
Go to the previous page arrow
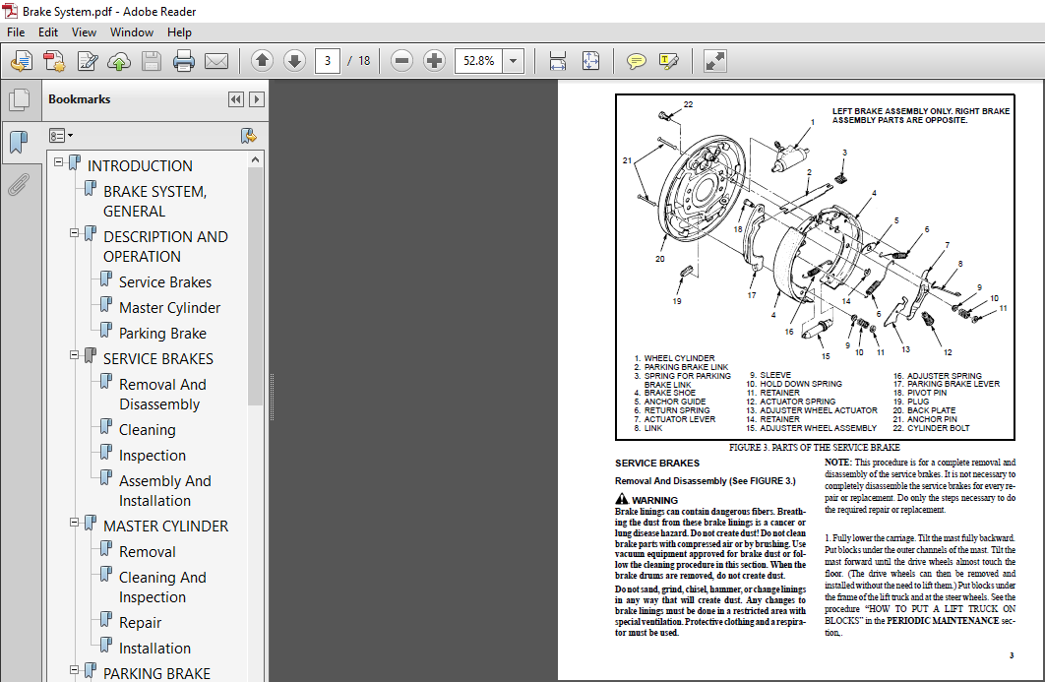pos(262,61)
